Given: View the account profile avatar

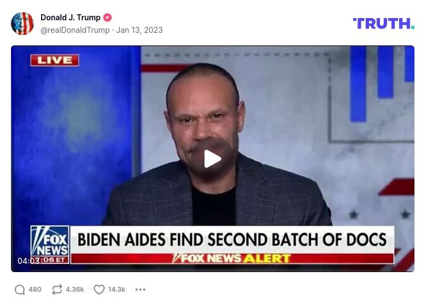Looking at the screenshot, I should 22,24.
